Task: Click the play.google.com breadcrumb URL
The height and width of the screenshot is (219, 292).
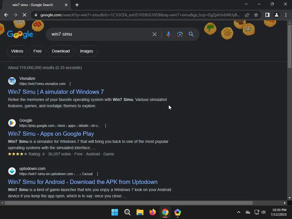Action: [x=60, y=126]
